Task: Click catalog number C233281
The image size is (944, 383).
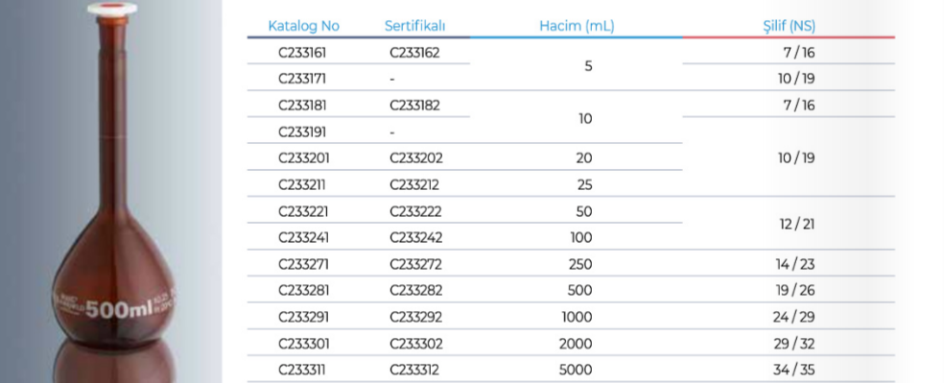Action: coord(302,291)
